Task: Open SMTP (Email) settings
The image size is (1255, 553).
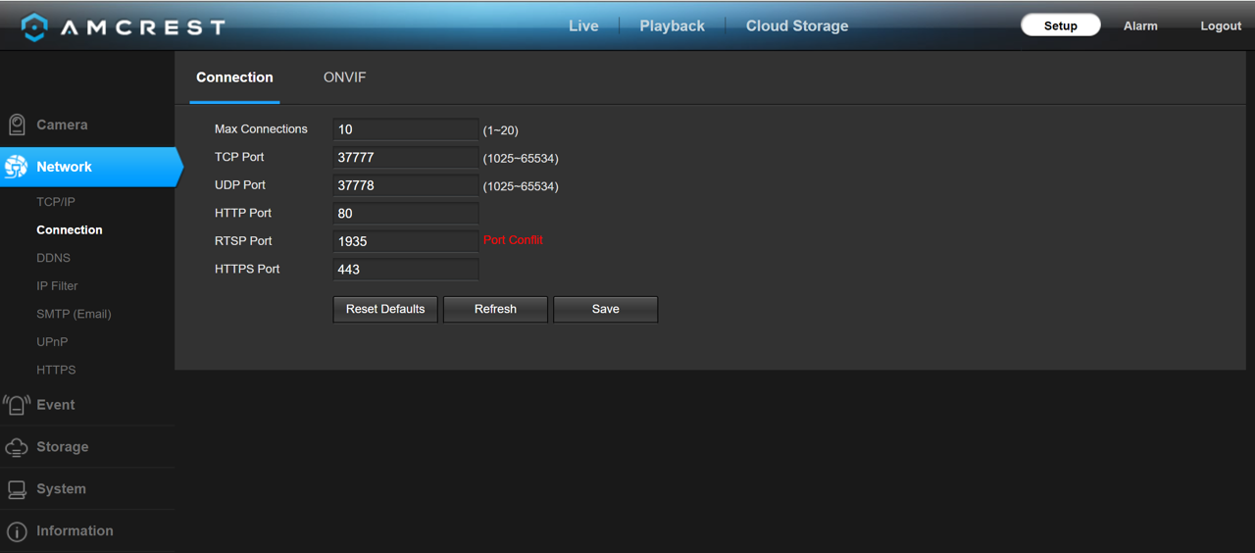Action: 74,314
